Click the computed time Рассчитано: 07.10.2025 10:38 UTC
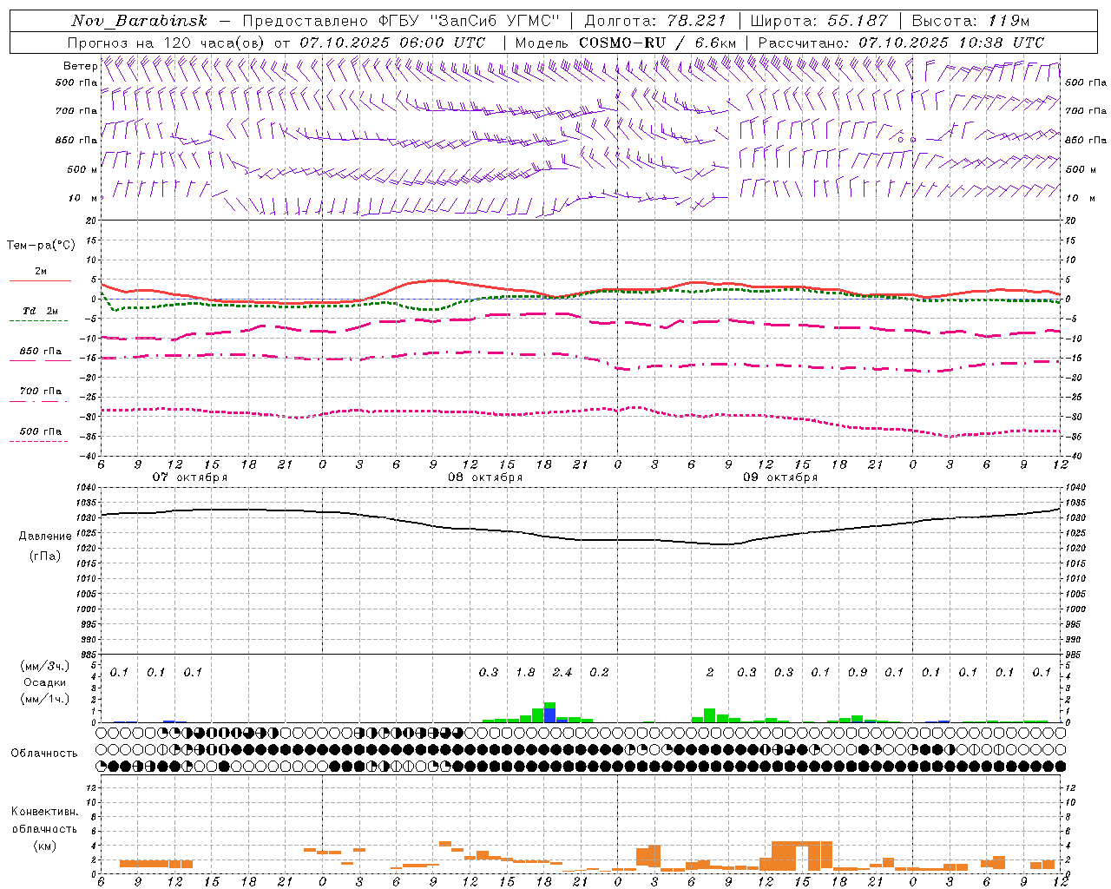 [901, 43]
